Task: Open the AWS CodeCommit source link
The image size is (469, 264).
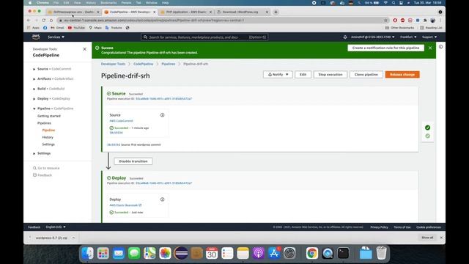Action: point(121,121)
